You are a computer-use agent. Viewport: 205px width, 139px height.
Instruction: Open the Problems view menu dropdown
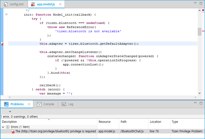coord(10,111)
